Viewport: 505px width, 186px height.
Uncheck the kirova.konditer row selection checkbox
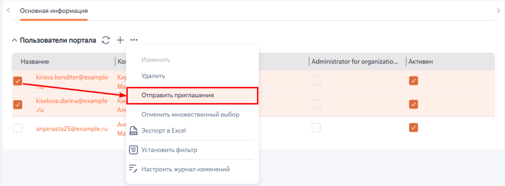click(x=18, y=81)
